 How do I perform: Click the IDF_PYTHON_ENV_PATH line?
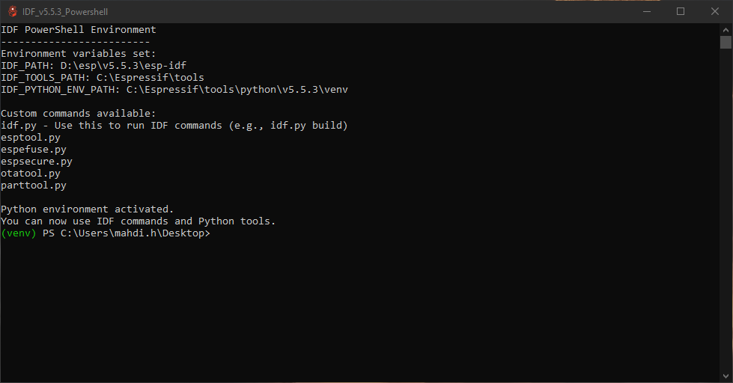coord(174,90)
